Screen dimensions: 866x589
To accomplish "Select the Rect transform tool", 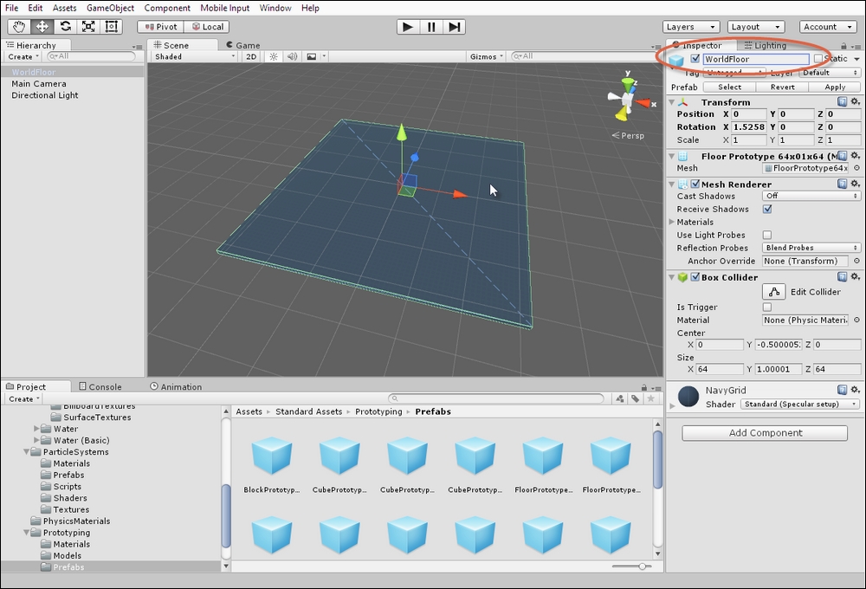I will coord(112,27).
